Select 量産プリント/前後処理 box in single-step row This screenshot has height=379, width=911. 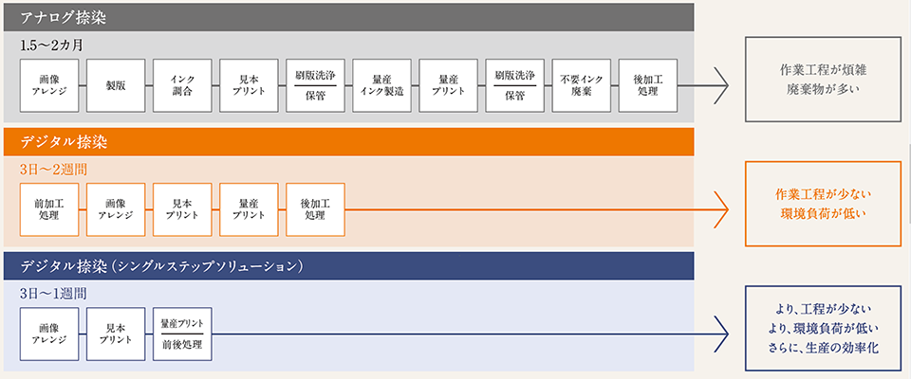coord(182,333)
